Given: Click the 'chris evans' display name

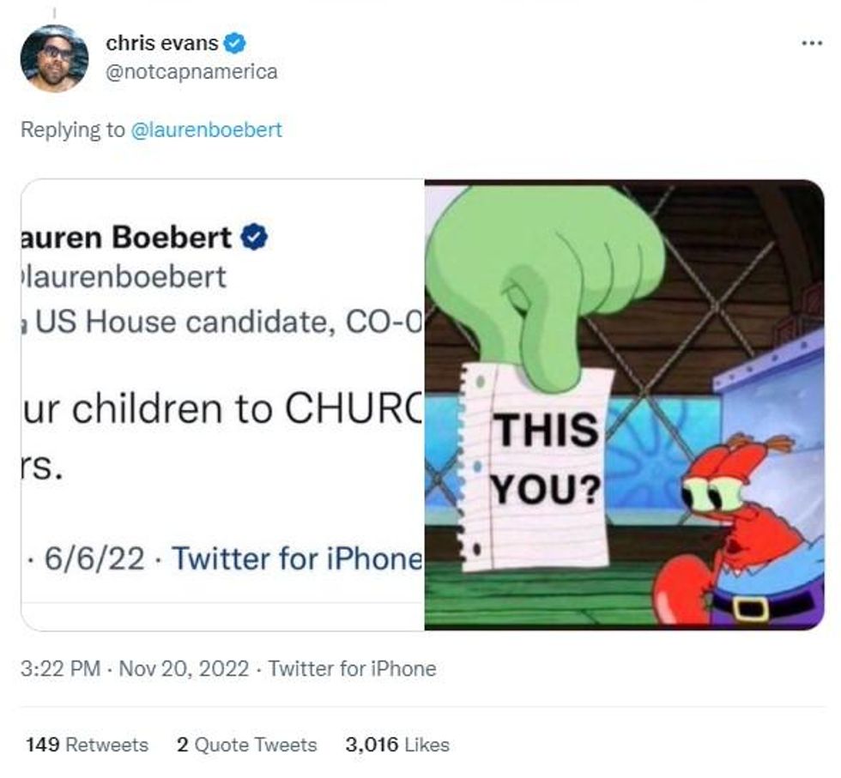Looking at the screenshot, I should 161,42.
